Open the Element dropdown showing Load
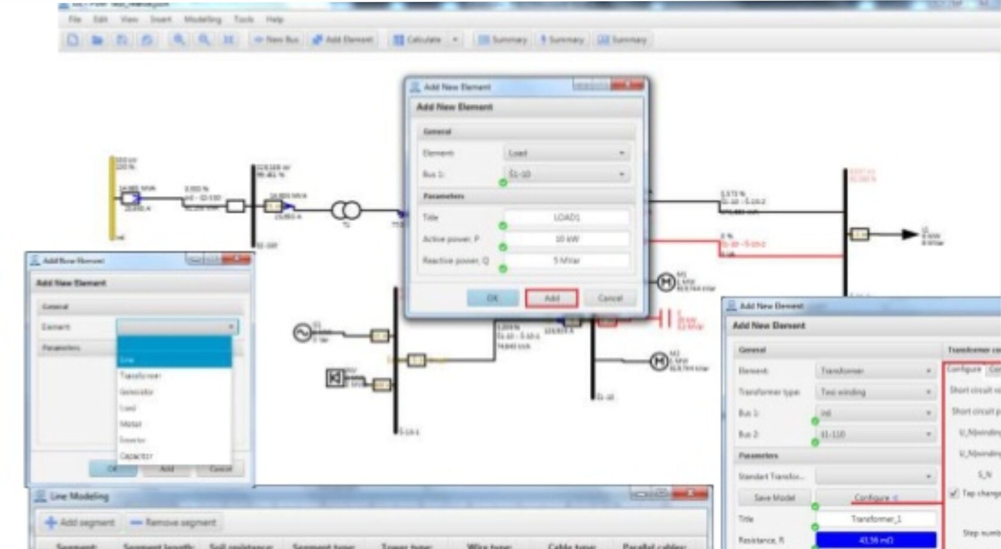The width and height of the screenshot is (1001, 549). pos(565,154)
